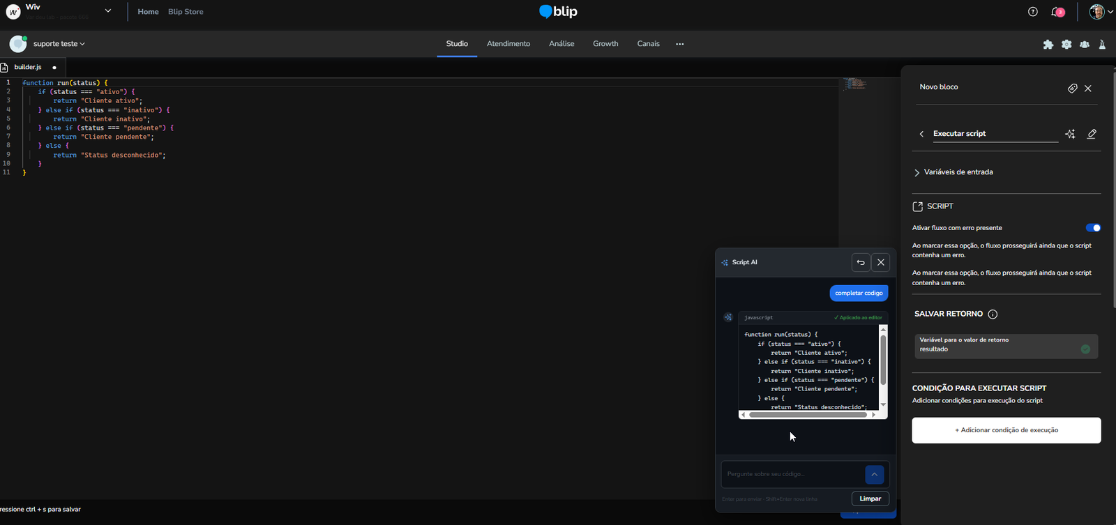1116x525 pixels.
Task: Click the Limpar button
Action: (x=870, y=499)
